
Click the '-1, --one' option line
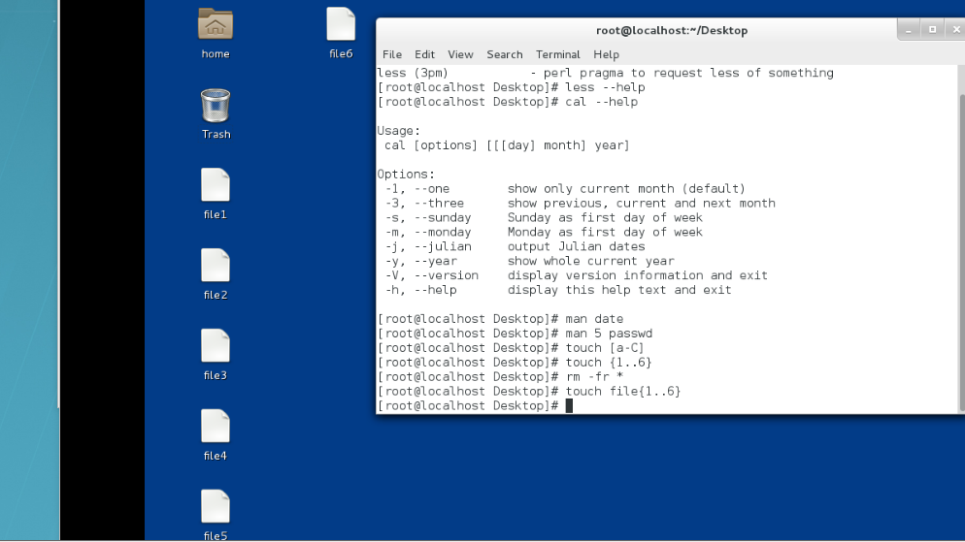(x=566, y=189)
